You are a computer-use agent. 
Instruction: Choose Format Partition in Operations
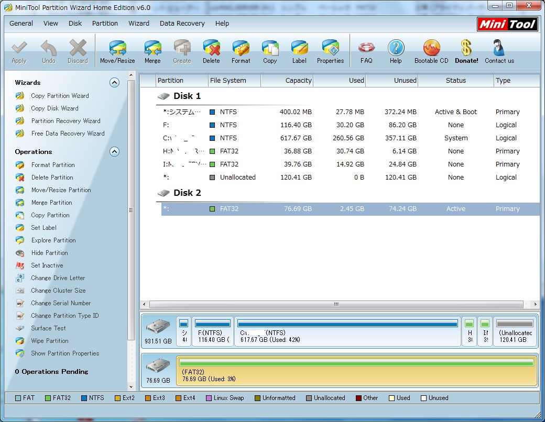pos(53,164)
